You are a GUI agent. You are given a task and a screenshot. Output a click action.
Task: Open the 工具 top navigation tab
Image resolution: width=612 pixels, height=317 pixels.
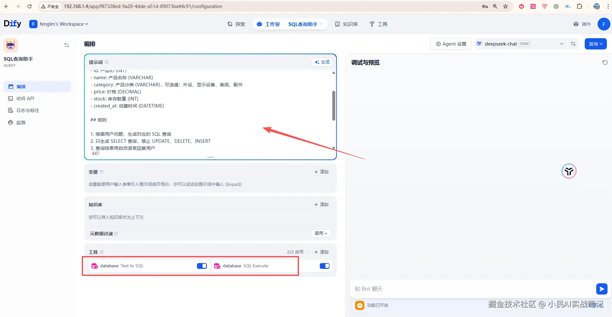click(378, 24)
